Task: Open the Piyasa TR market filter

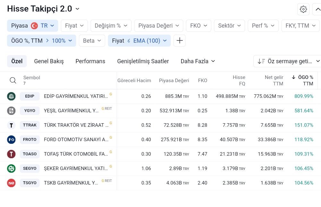Action: click(x=33, y=26)
